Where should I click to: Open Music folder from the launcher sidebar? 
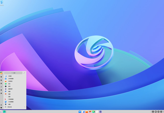(1, 87)
